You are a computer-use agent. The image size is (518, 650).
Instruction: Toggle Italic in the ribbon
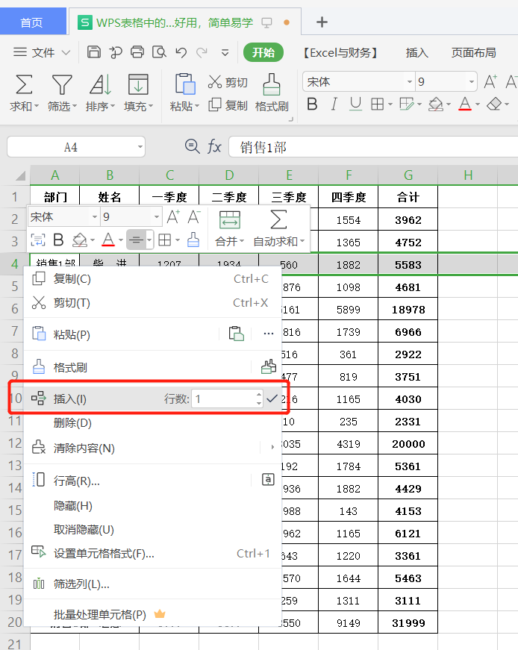click(334, 104)
